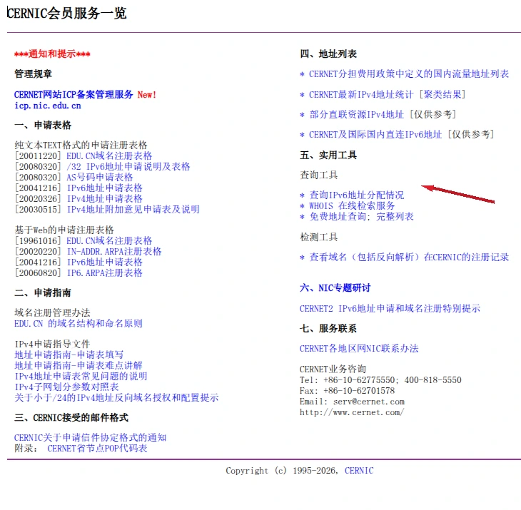Open the 免费地址查询 link
The image size is (521, 510).
(x=338, y=217)
